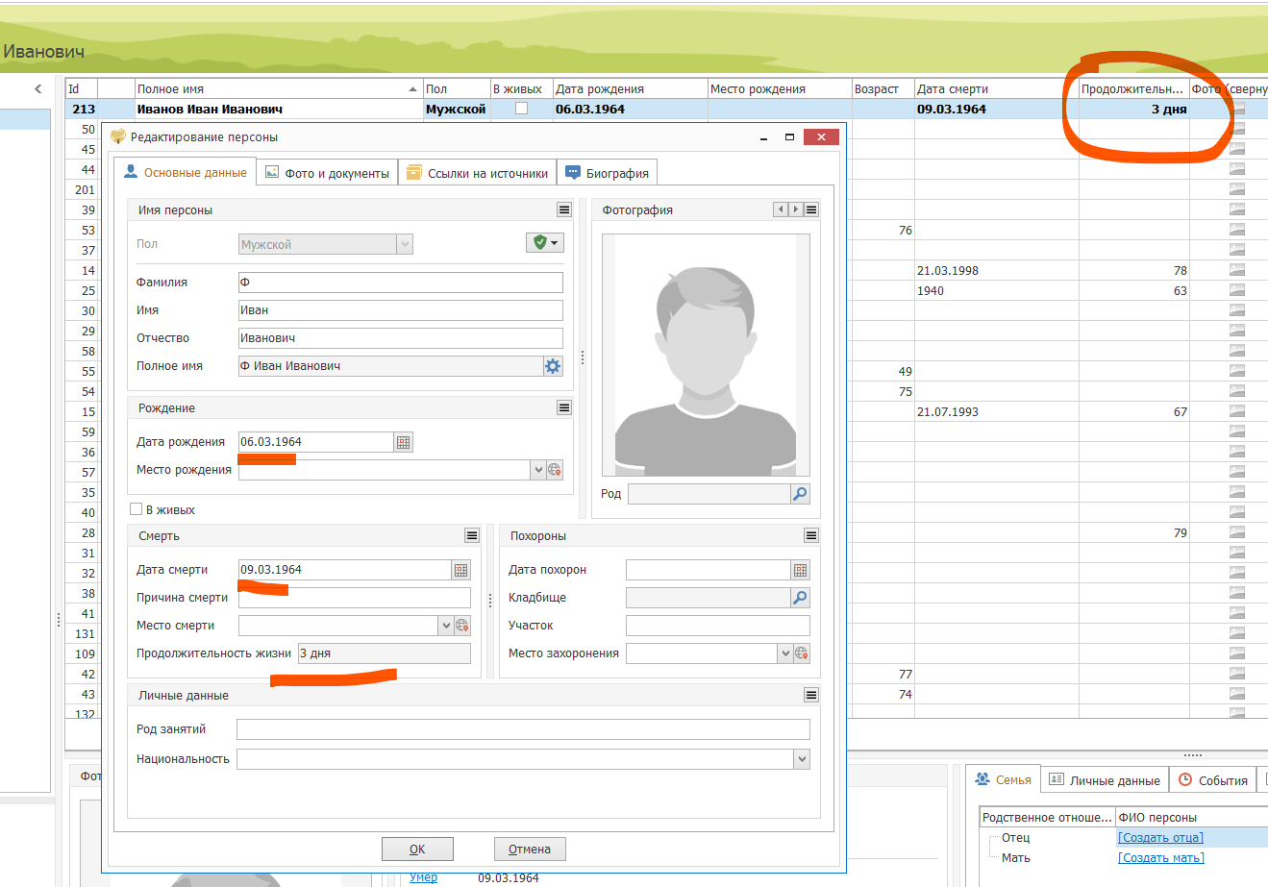Click the Умер link at bottom
This screenshot has width=1268, height=887.
coord(423,877)
